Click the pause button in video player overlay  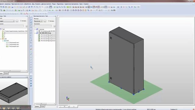pos(4,108)
